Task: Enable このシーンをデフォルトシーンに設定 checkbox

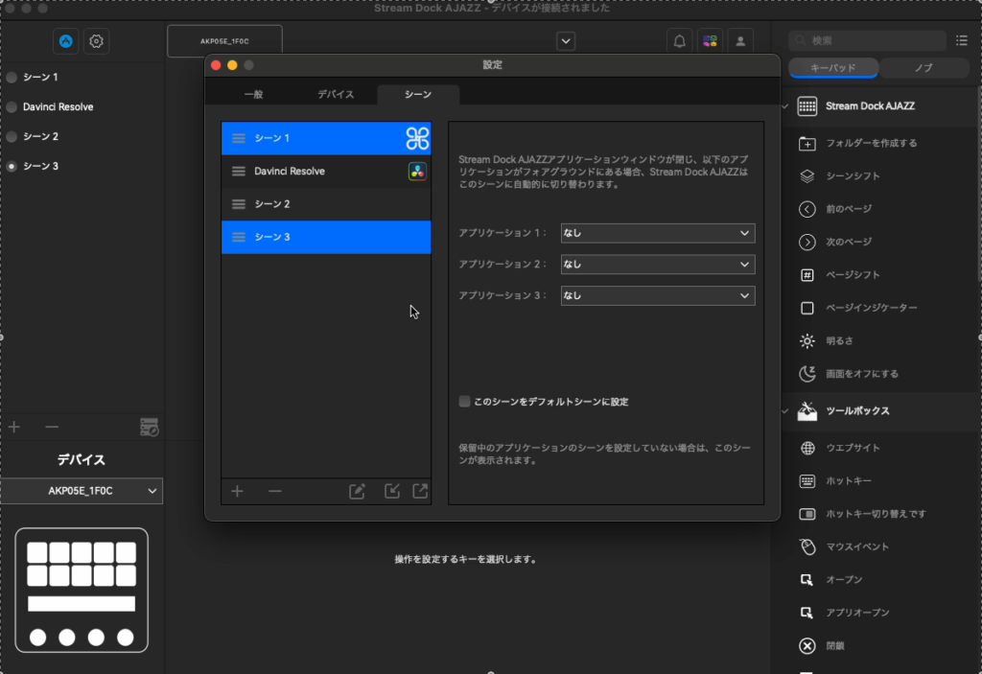Action: click(464, 402)
